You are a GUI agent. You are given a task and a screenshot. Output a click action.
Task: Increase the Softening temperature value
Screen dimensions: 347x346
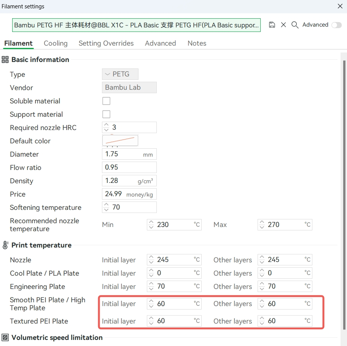[106, 205]
